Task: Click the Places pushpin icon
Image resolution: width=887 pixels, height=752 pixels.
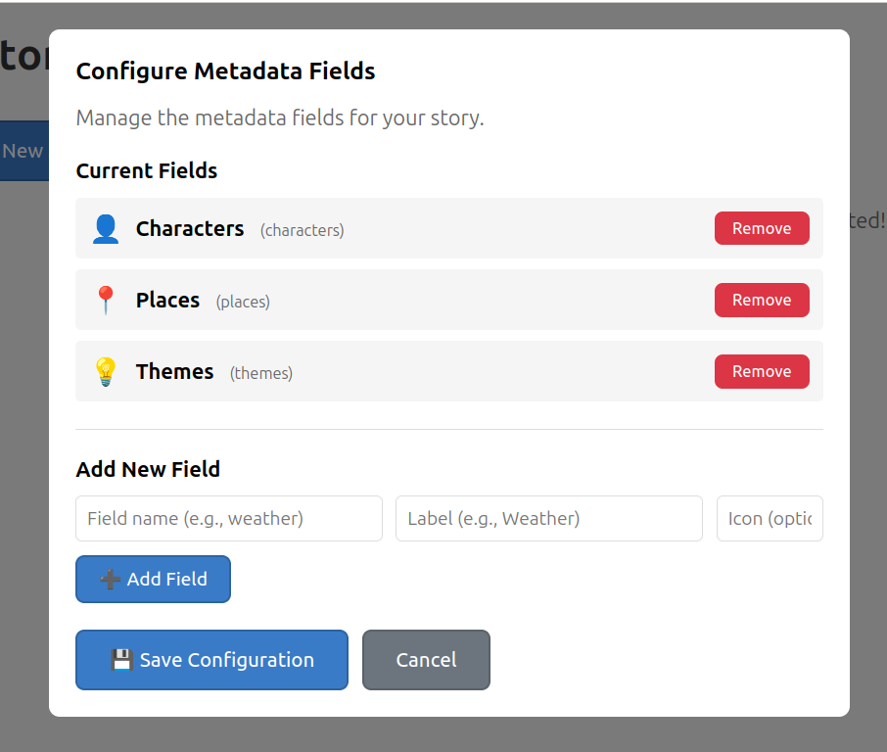Action: [105, 300]
